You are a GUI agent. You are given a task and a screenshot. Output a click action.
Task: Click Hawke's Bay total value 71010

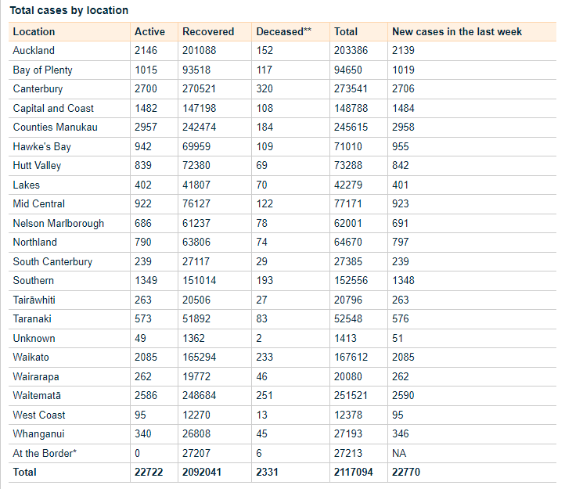[x=348, y=146]
